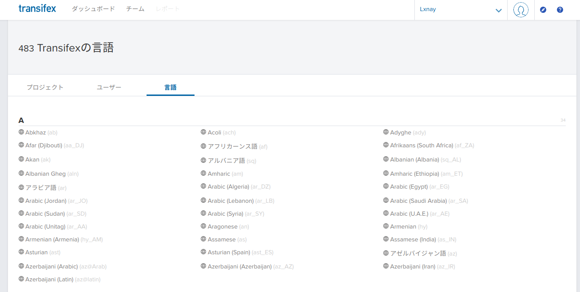Open the Asturian (Spain) language link
The image size is (580, 292).
(229, 253)
